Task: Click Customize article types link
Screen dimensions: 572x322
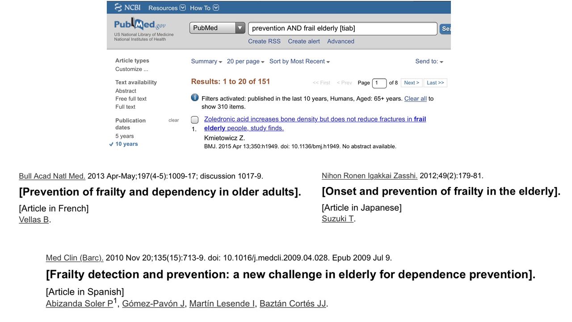Action: 131,69
